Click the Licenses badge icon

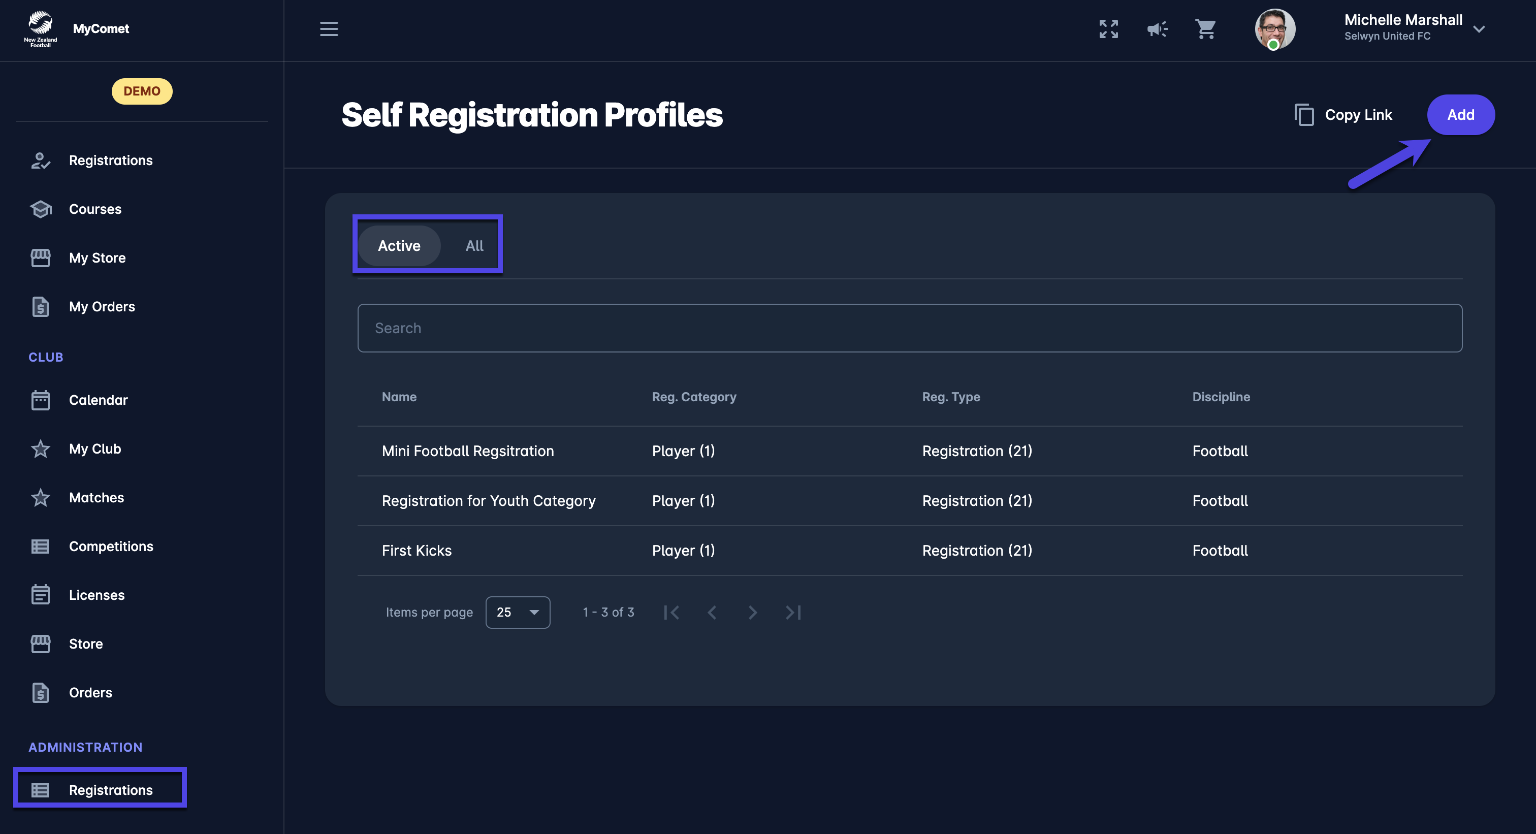40,594
